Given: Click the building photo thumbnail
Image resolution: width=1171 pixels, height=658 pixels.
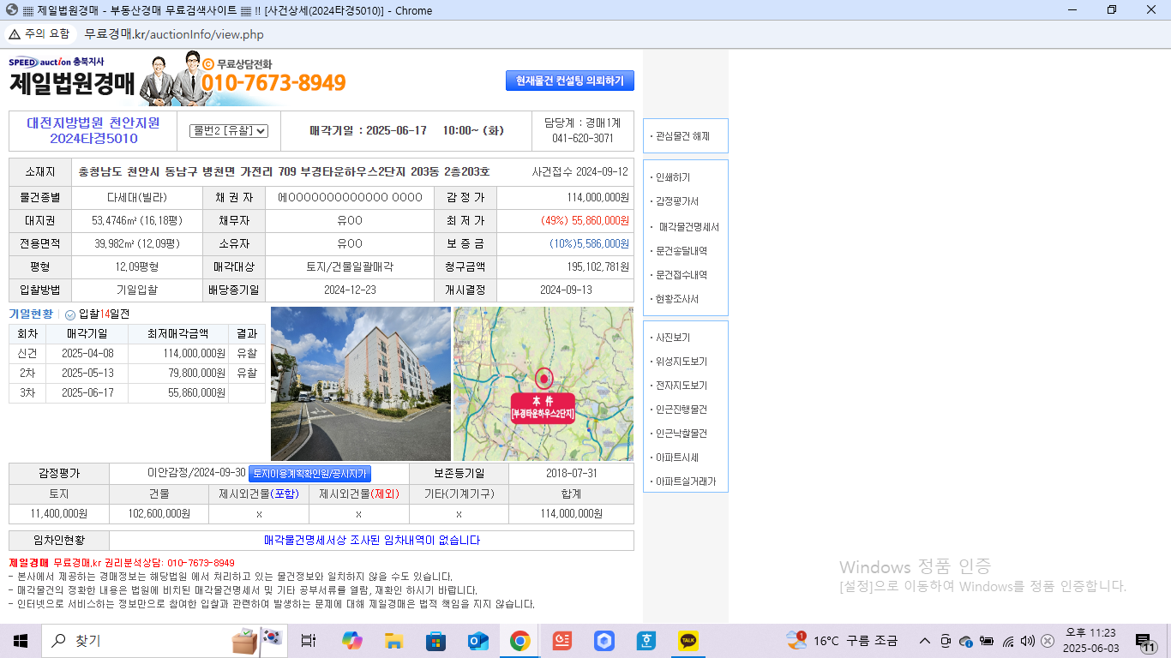Looking at the screenshot, I should pyautogui.click(x=361, y=384).
